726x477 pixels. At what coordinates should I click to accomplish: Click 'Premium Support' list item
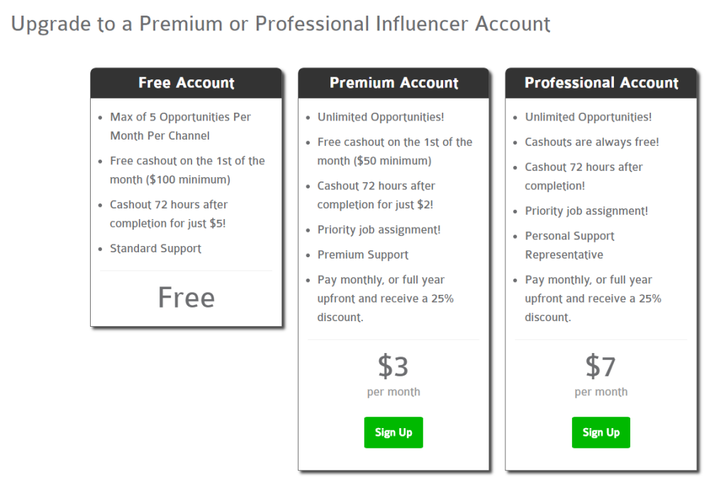point(363,255)
